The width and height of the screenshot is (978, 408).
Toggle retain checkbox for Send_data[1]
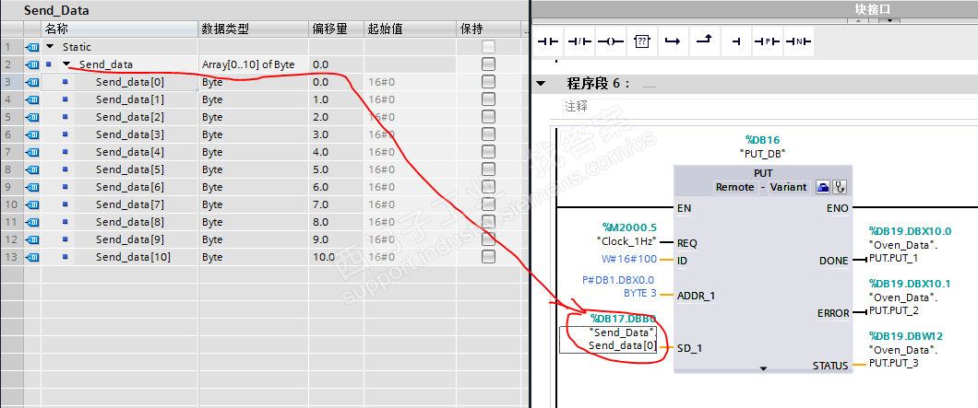pos(488,99)
